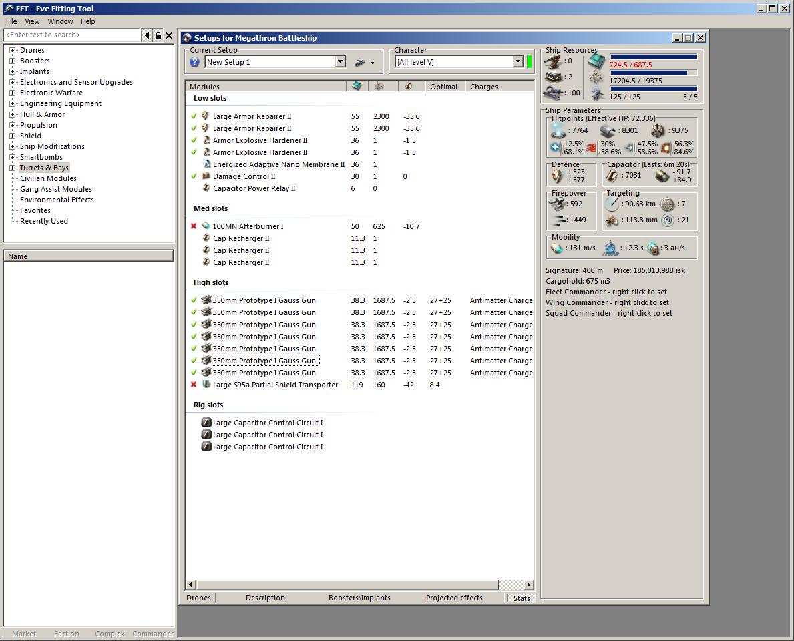Viewport: 794px width, 641px height.
Task: Open the Window menu
Action: [60, 21]
